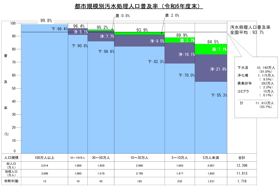This screenshot has width=279, height=189.
Task: Click the 下:90.8% data label
Action: click(x=80, y=46)
